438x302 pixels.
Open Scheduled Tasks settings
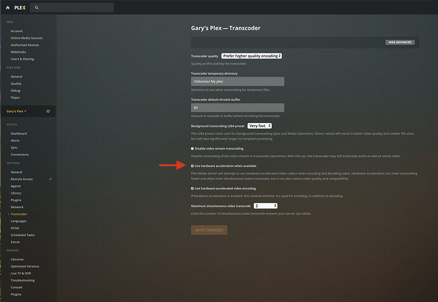(23, 235)
